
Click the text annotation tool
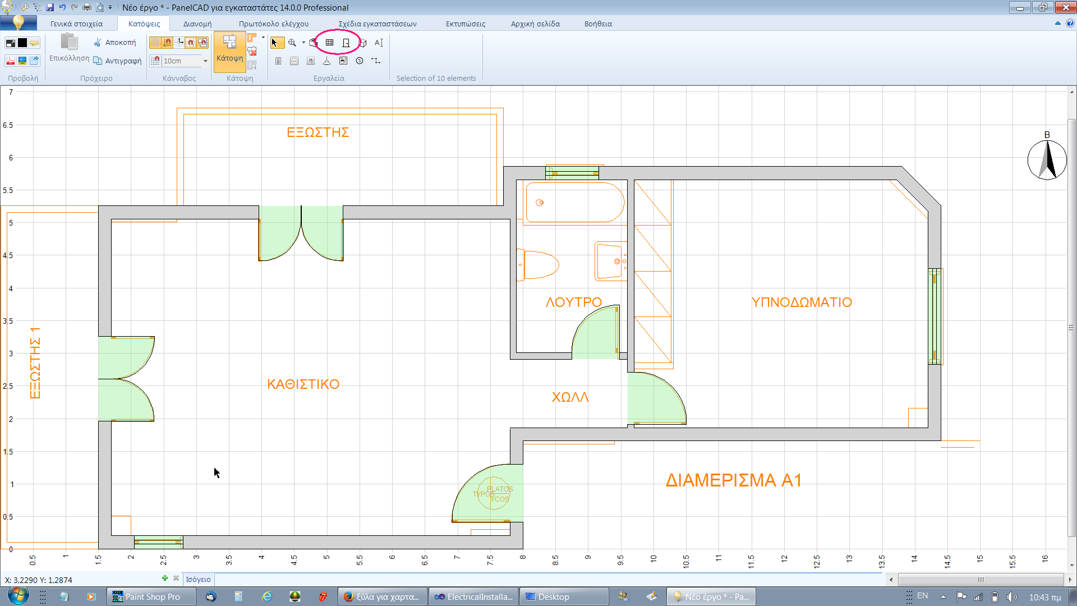pos(379,43)
